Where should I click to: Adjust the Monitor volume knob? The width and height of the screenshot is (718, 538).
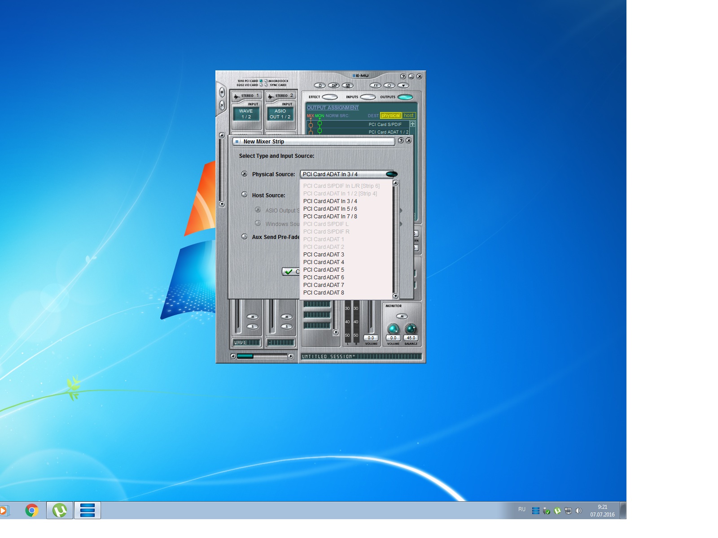393,329
